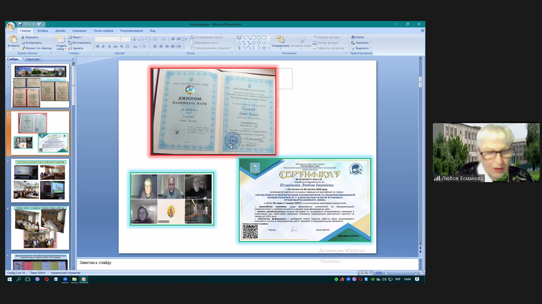The height and width of the screenshot is (304, 542).
Task: Click Найти (Find) binoculars
Action: 357,37
